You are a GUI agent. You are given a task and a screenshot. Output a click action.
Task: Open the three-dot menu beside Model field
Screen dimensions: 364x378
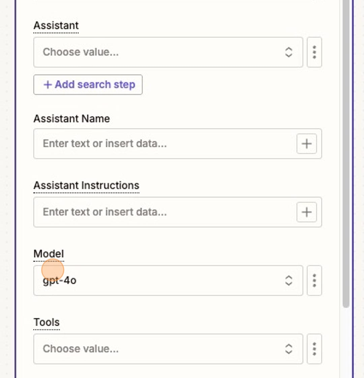click(314, 281)
